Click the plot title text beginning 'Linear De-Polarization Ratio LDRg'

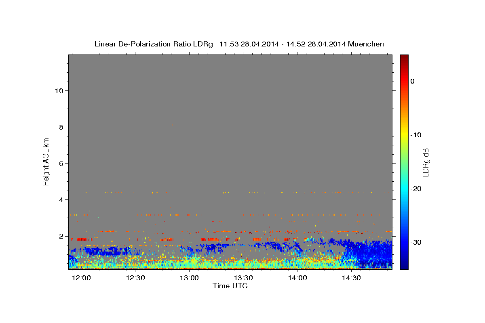coord(239,44)
